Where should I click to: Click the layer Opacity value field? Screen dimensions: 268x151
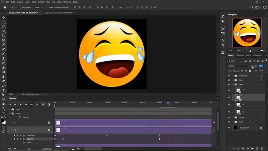(260, 66)
